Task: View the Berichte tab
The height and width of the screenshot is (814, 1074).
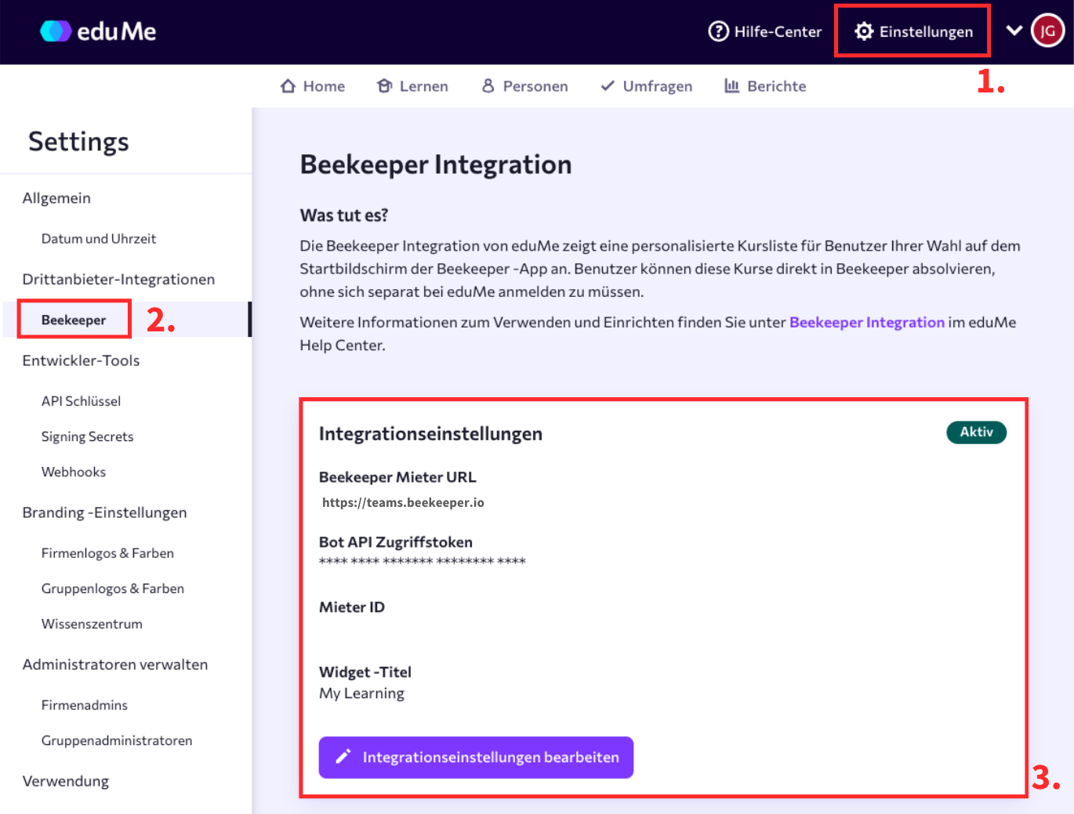Action: click(765, 86)
